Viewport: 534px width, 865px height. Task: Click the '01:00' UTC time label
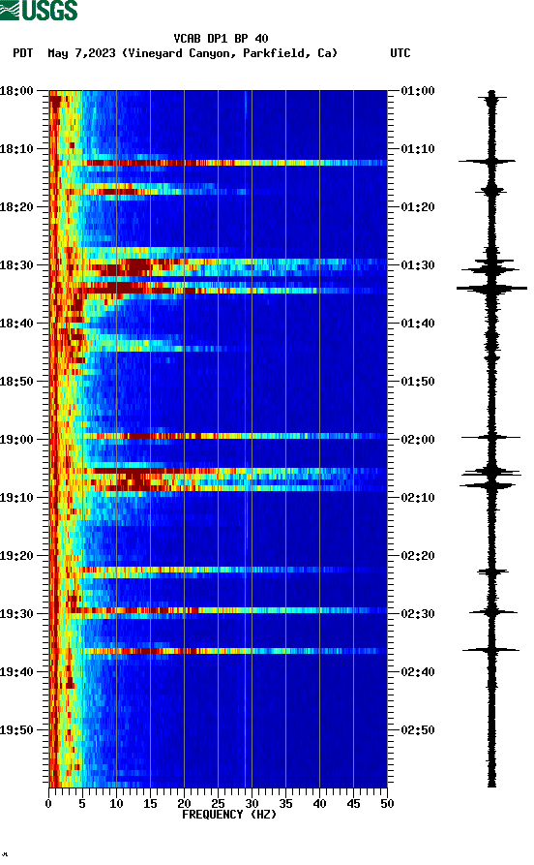[x=418, y=90]
